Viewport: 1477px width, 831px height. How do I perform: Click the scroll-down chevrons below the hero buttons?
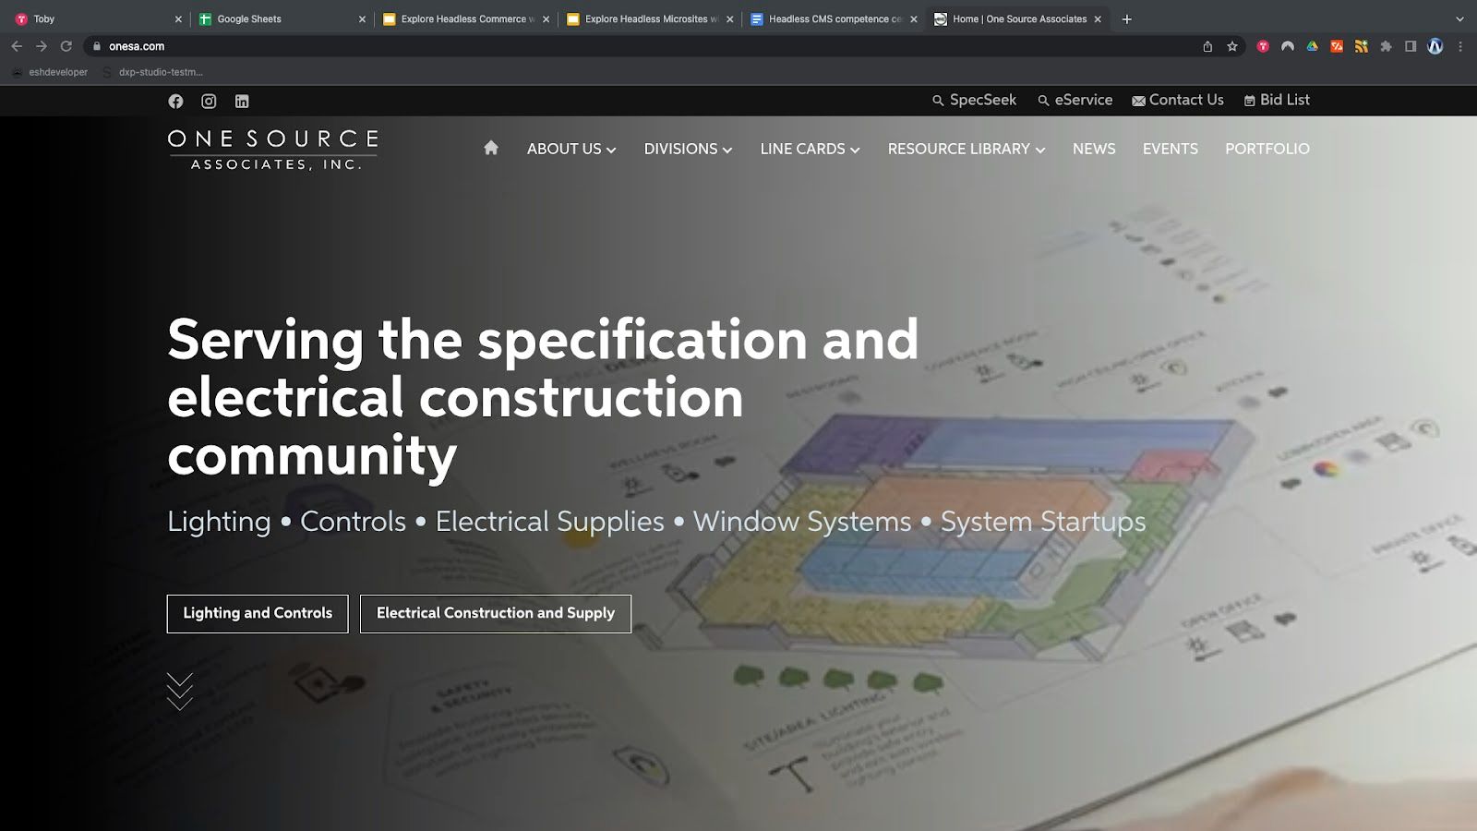point(180,692)
